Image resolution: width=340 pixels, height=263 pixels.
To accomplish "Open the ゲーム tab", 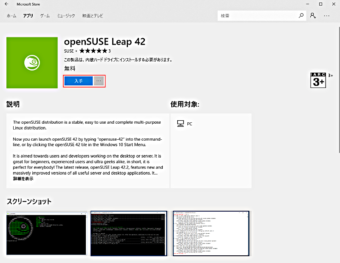I will coord(45,16).
